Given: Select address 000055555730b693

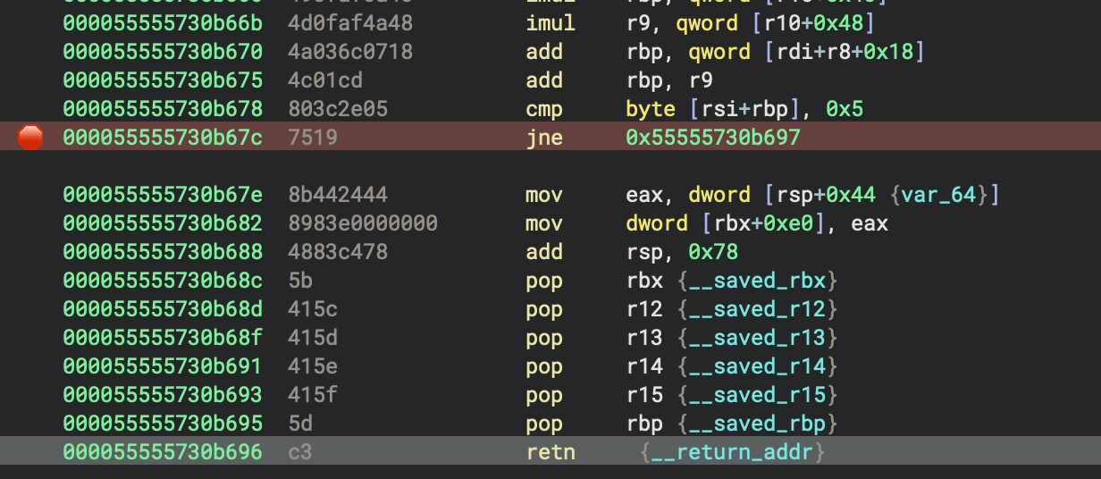Looking at the screenshot, I should click(x=163, y=395).
